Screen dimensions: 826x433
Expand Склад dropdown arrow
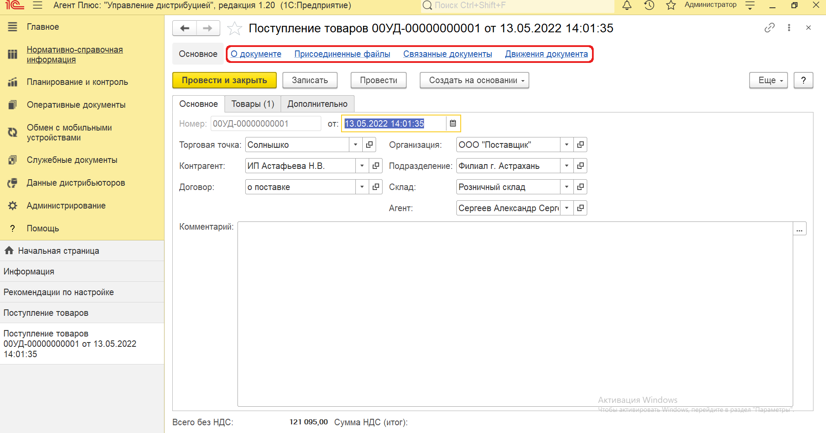pyautogui.click(x=566, y=187)
